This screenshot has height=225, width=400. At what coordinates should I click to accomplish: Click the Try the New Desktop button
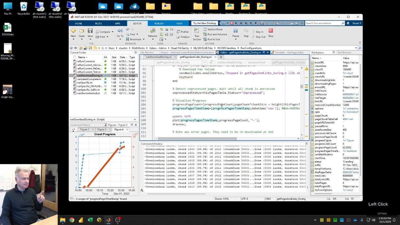click(x=204, y=23)
